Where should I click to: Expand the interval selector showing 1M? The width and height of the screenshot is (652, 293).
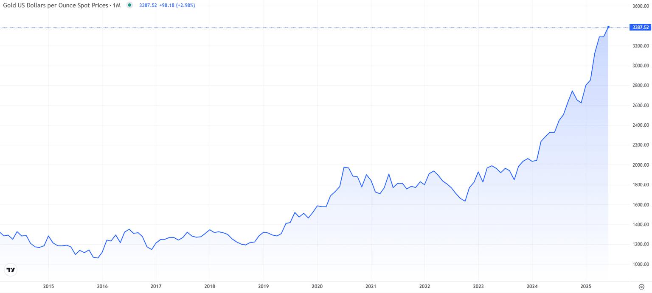tap(117, 5)
